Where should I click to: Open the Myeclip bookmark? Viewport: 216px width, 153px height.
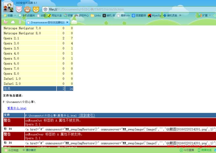(x=154, y=15)
